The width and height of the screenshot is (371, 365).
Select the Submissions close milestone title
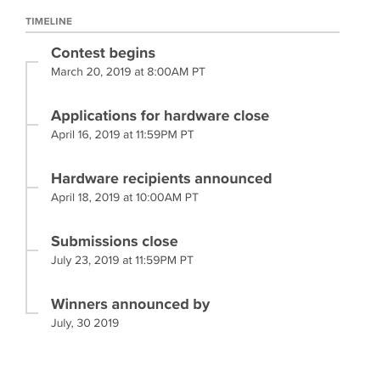tap(115, 241)
